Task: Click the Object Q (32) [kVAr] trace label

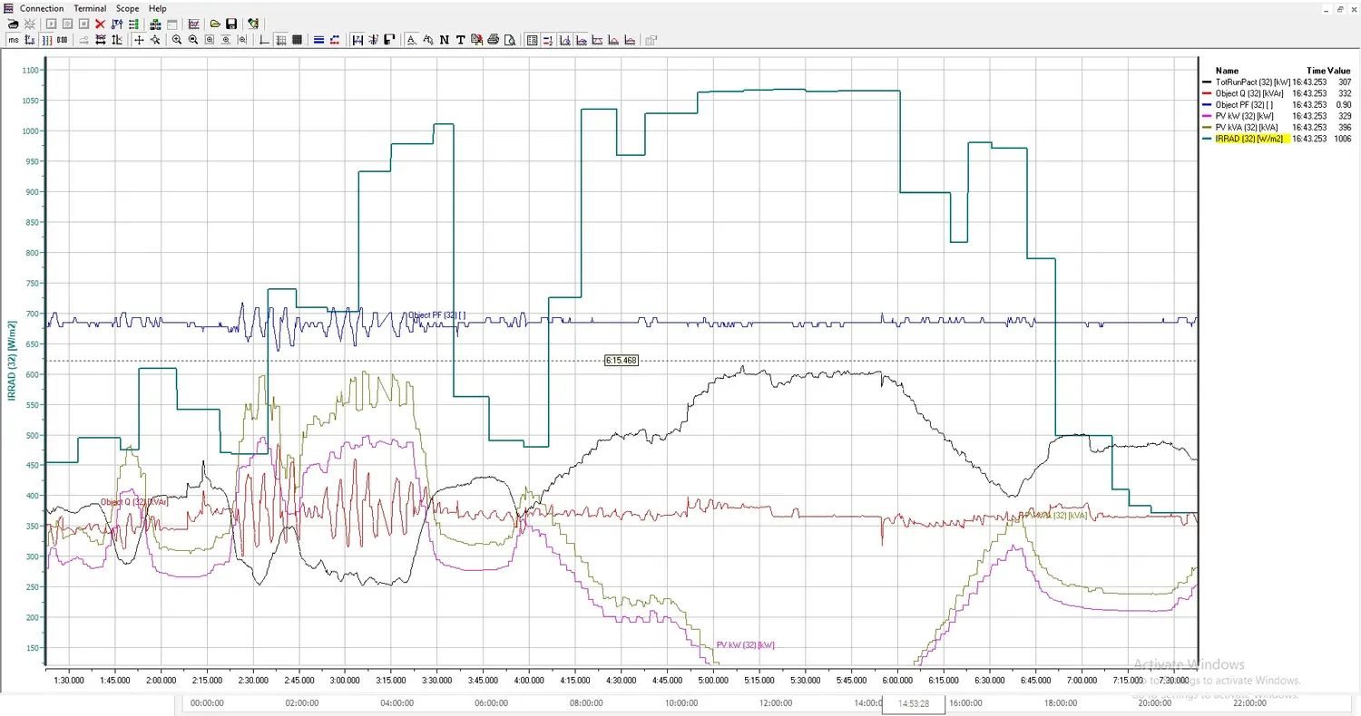Action: coord(135,502)
